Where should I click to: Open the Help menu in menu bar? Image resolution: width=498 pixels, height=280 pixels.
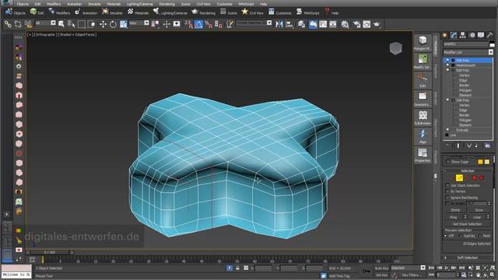(x=263, y=4)
